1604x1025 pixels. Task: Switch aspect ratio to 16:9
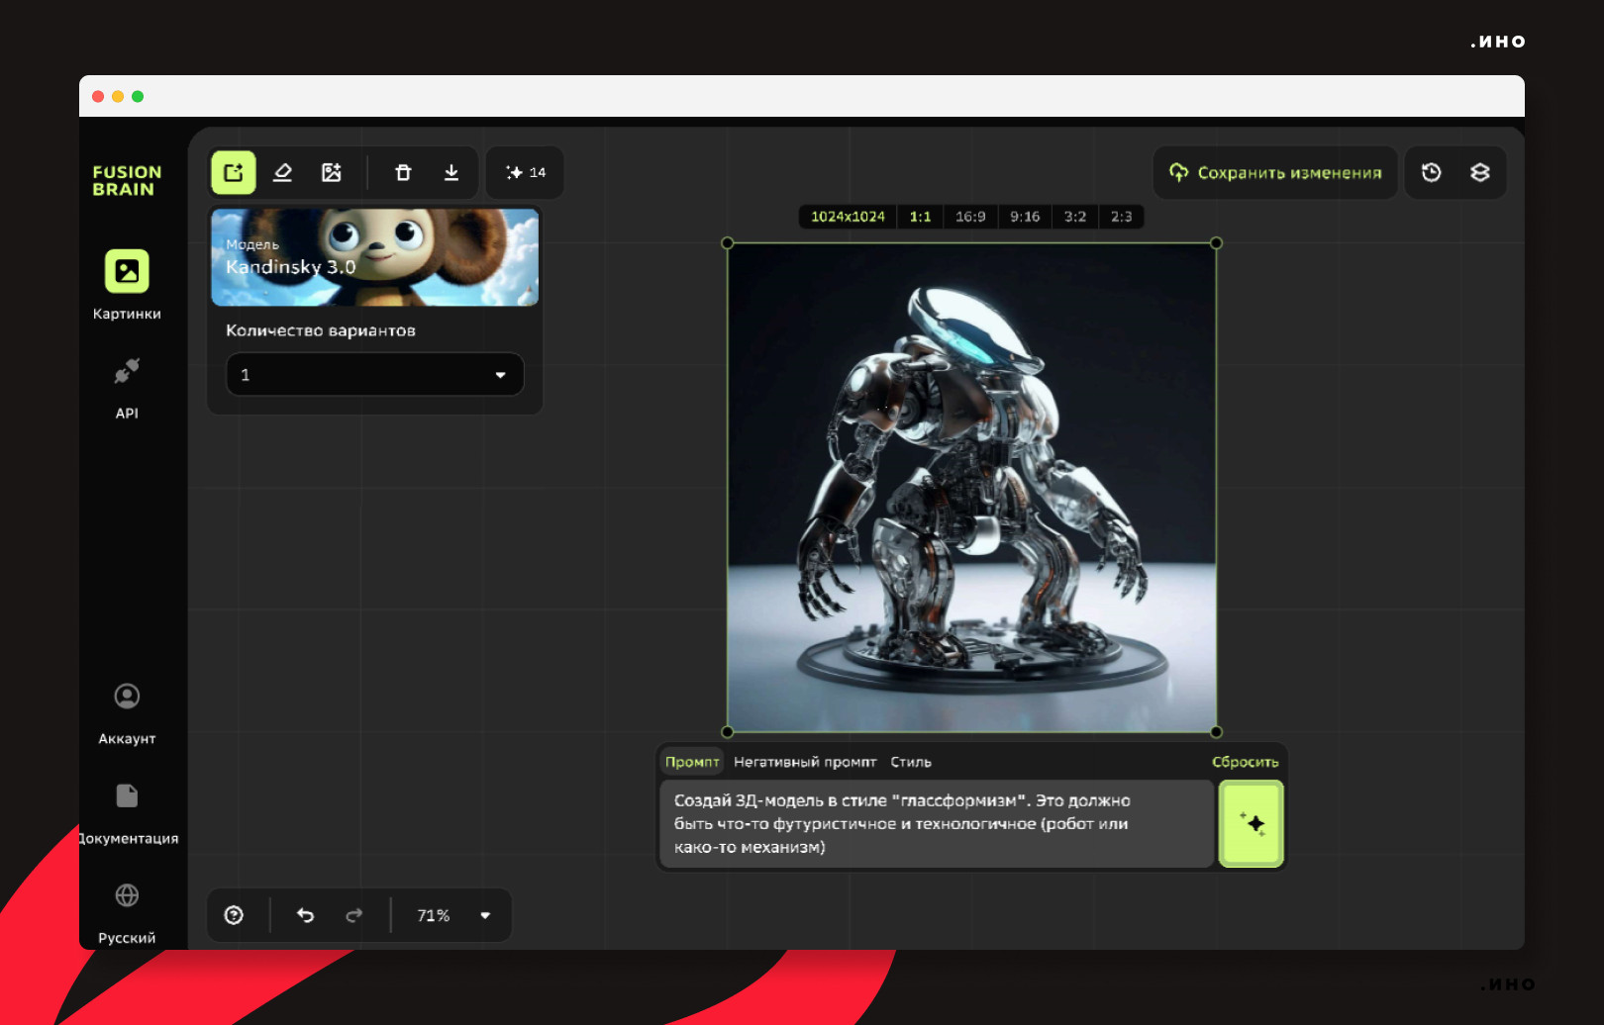[x=970, y=217]
